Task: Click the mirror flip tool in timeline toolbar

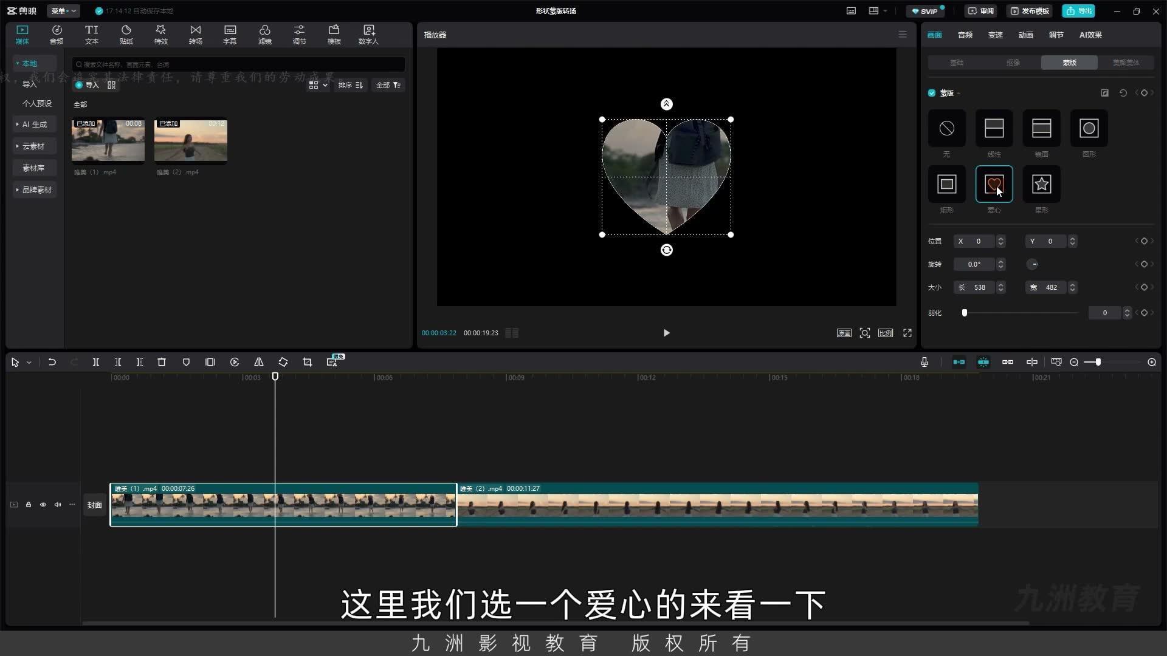Action: pos(258,362)
